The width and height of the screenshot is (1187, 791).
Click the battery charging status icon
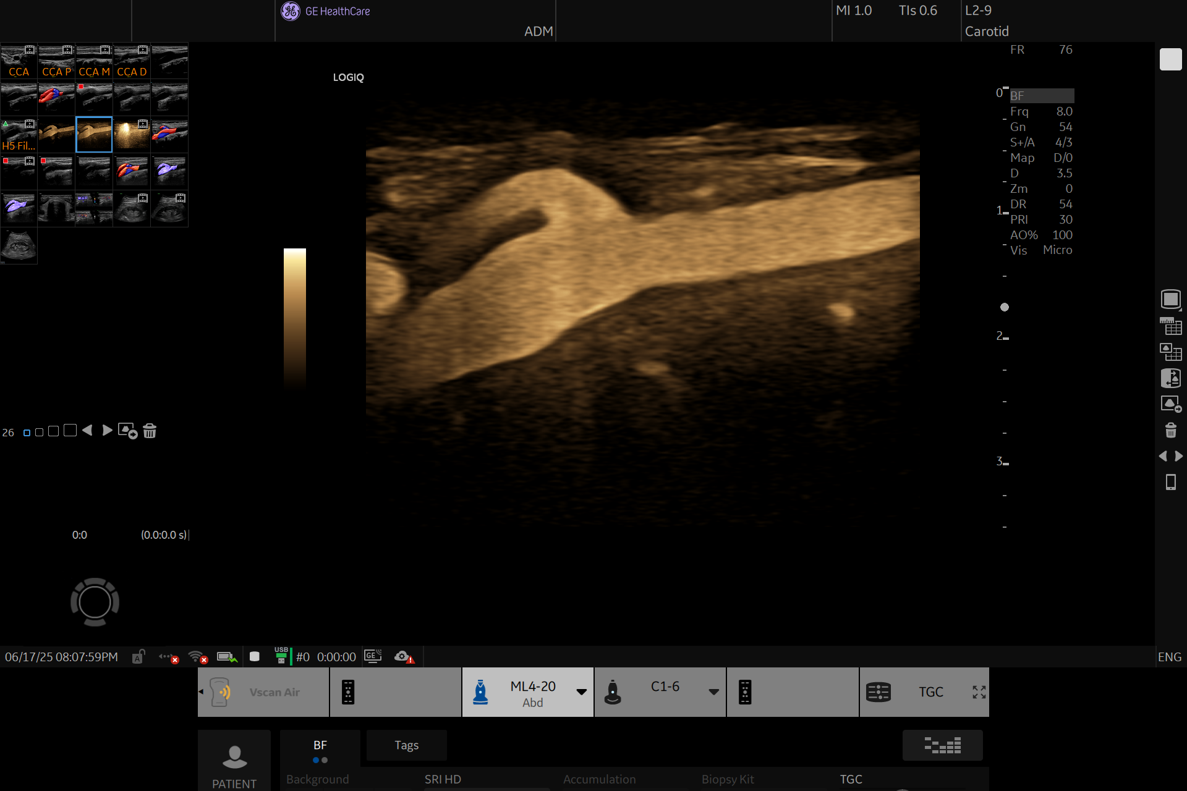coord(227,657)
